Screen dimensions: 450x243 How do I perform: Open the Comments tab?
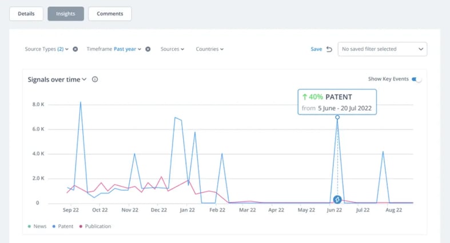click(x=110, y=14)
